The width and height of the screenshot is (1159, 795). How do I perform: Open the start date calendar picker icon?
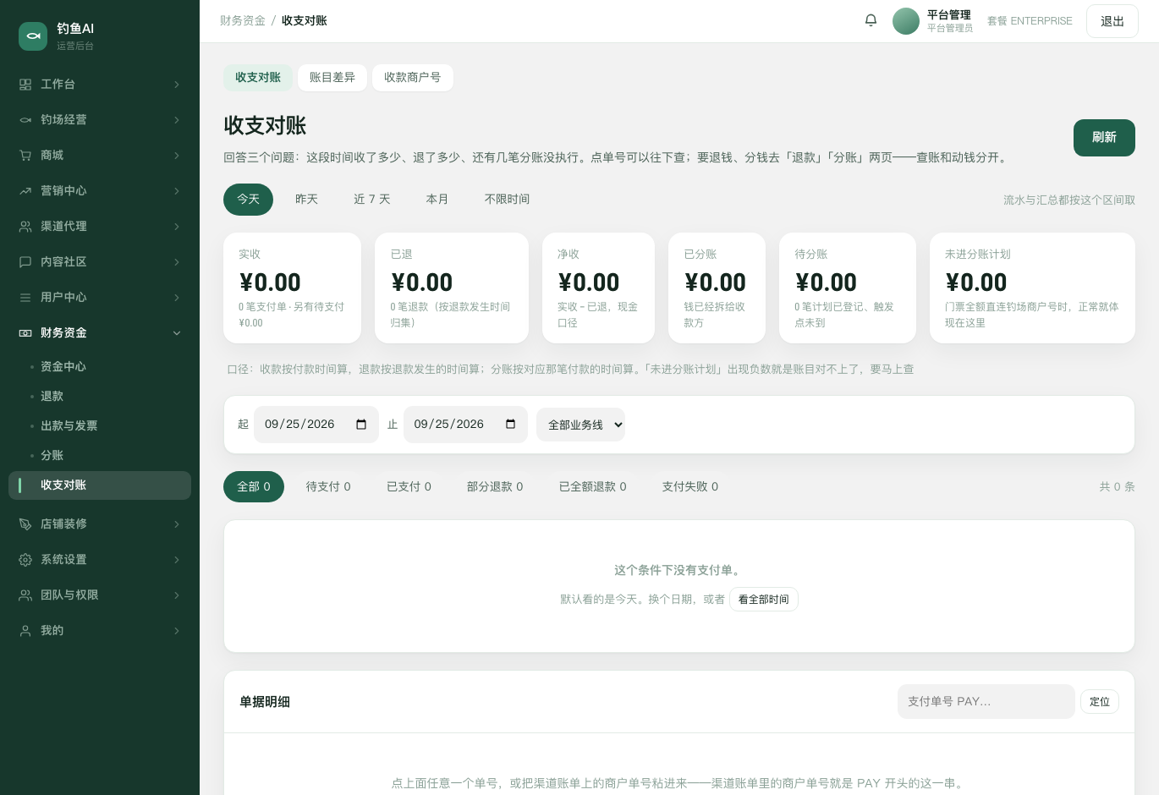[361, 425]
